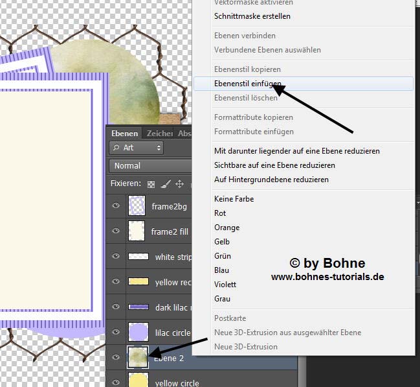This screenshot has height=387, width=420.
Task: Switch to the Ebenen tab
Action: tap(124, 134)
